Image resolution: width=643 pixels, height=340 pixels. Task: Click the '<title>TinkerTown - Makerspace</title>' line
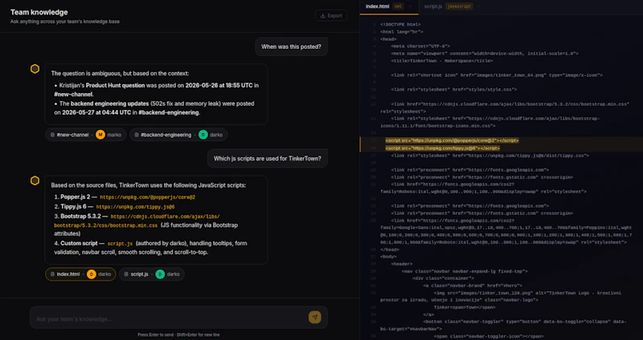point(442,61)
